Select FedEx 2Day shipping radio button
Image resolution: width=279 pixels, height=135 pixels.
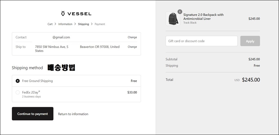tap(18, 92)
